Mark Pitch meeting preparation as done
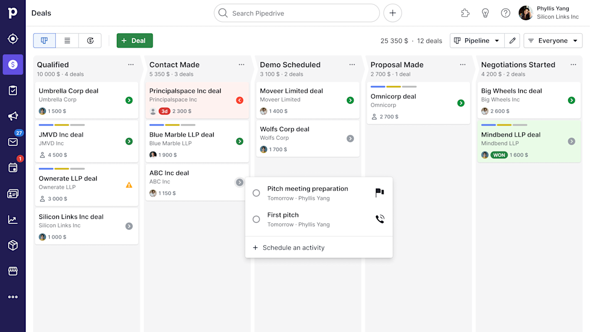Image resolution: width=590 pixels, height=332 pixels. [256, 193]
